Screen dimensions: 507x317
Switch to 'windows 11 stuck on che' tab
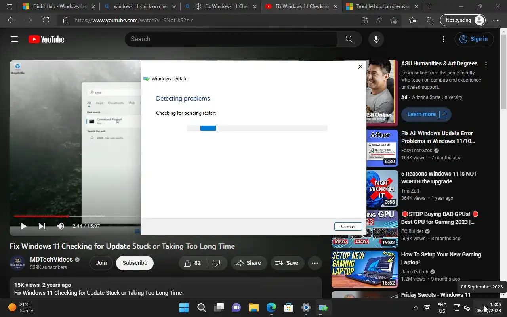click(x=141, y=6)
